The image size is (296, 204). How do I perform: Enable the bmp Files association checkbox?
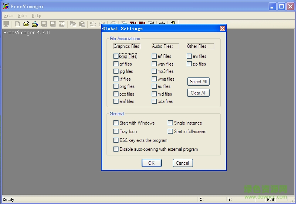point(116,56)
